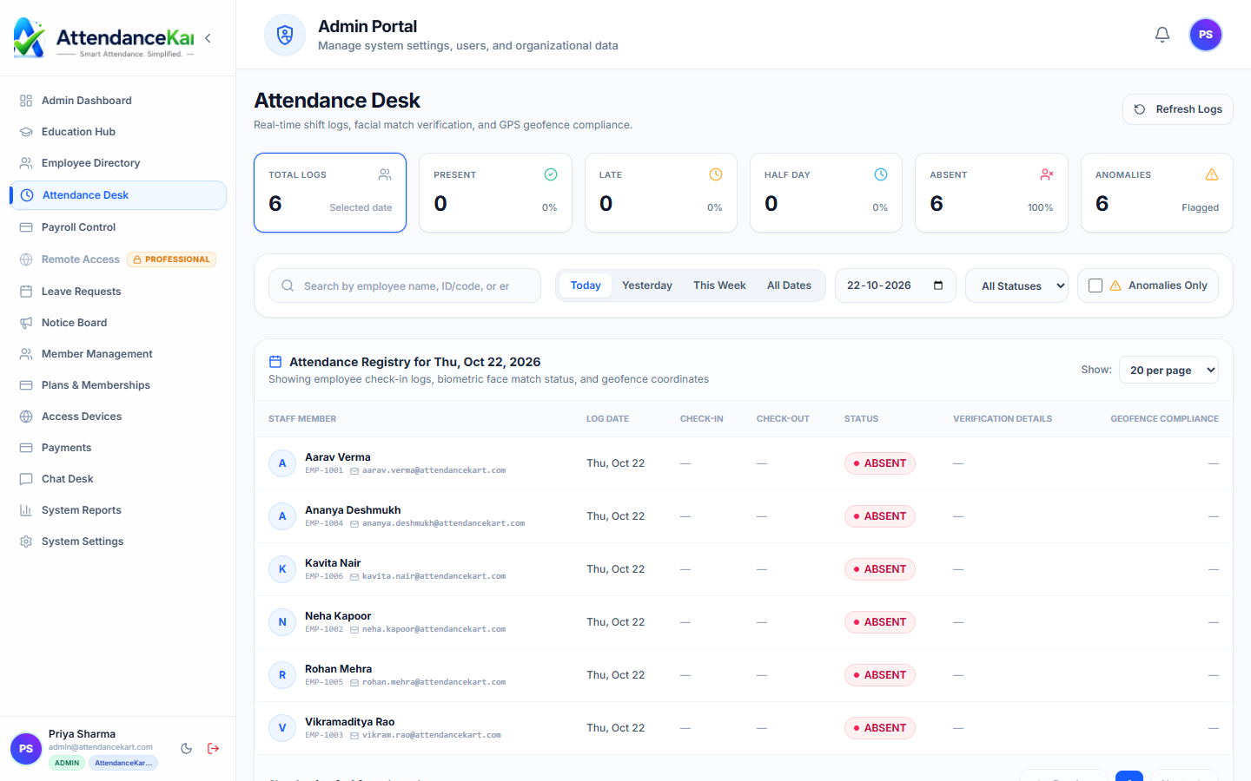Screen dimensions: 1251x781
Task: Toggle dark mode with the moon icon
Action: tap(186, 749)
